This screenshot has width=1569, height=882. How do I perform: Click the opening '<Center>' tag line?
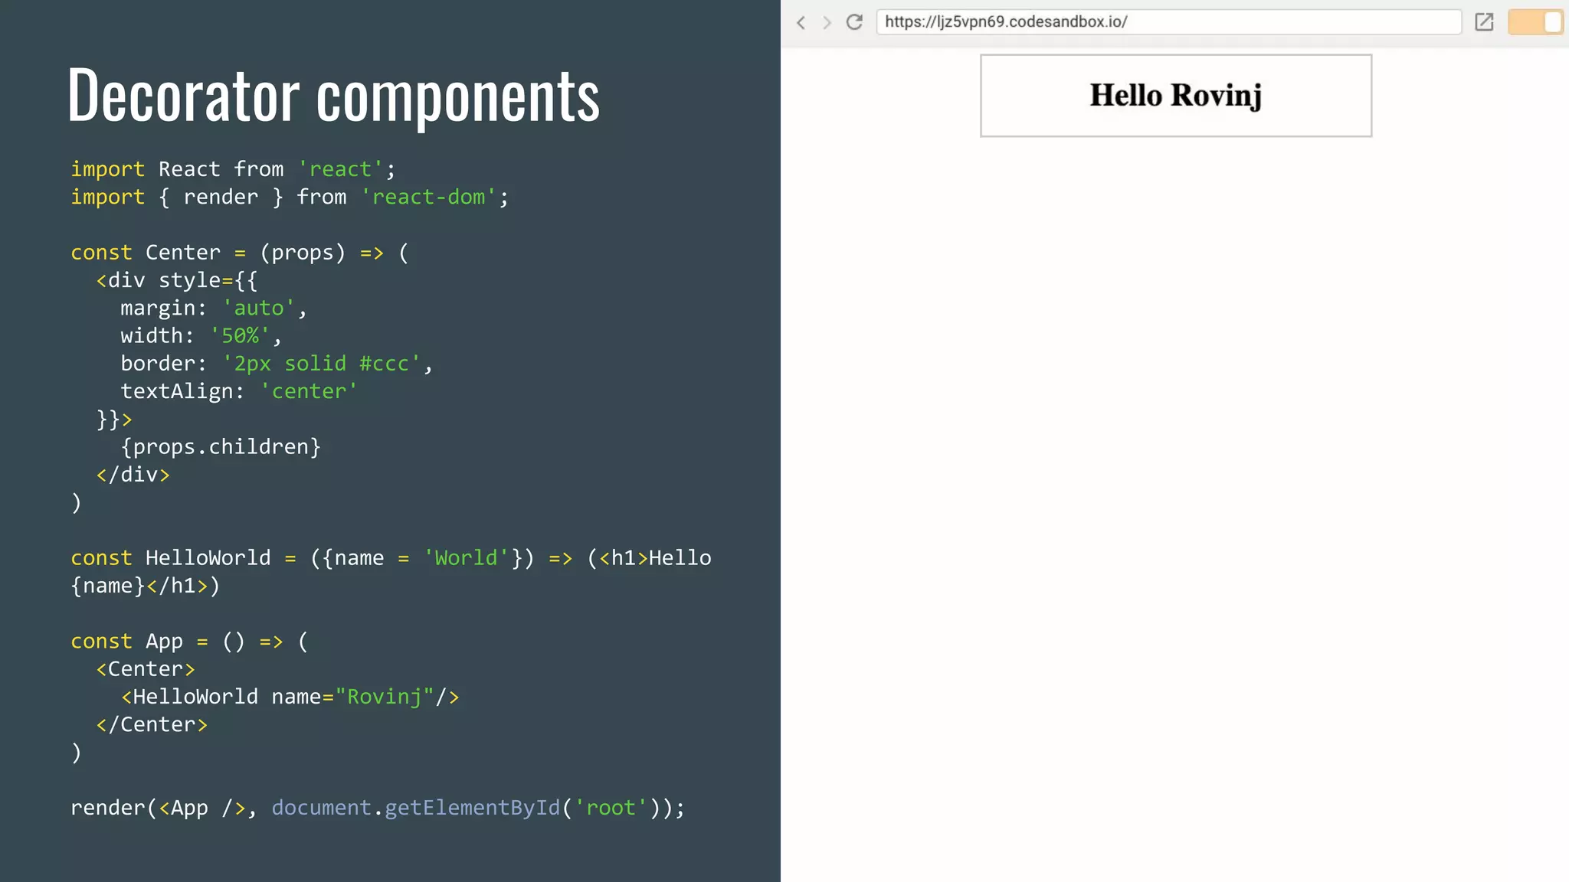(x=146, y=669)
